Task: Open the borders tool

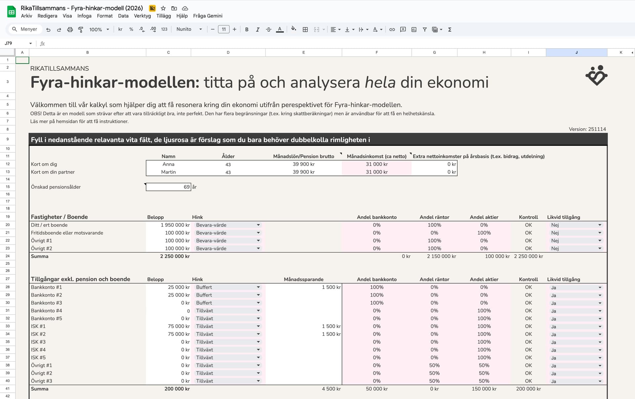Action: [305, 29]
